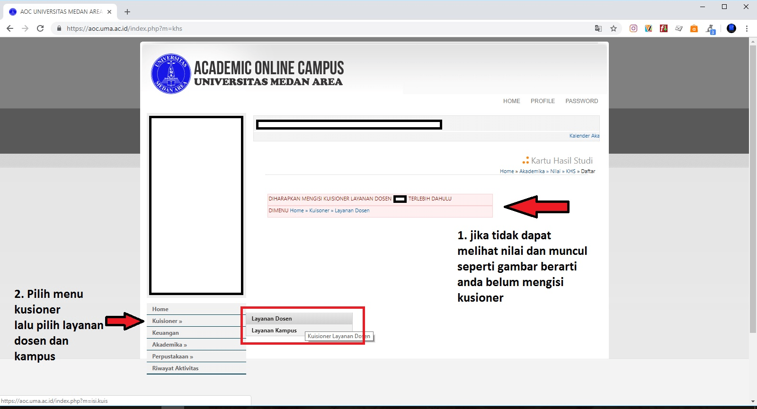The width and height of the screenshot is (757, 409).
Task: Open Home in the sidebar menu
Action: (x=196, y=309)
